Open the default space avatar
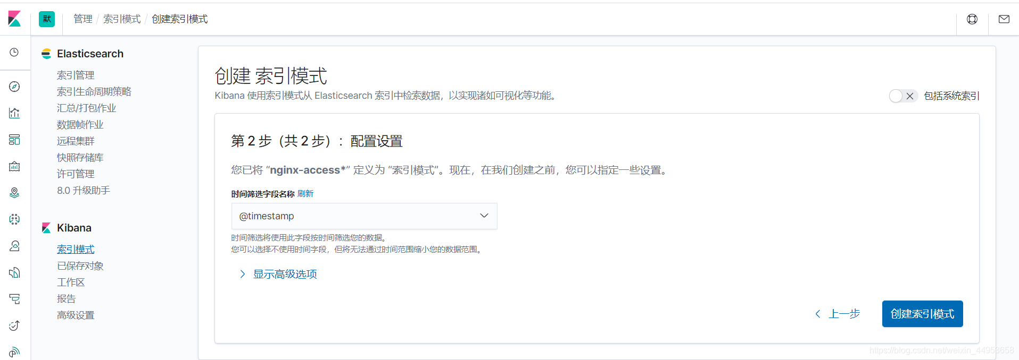 pos(47,19)
